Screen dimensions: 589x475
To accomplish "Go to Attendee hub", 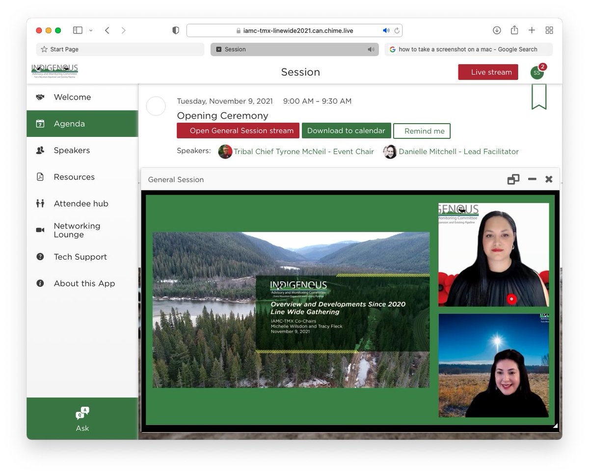I will 82,203.
